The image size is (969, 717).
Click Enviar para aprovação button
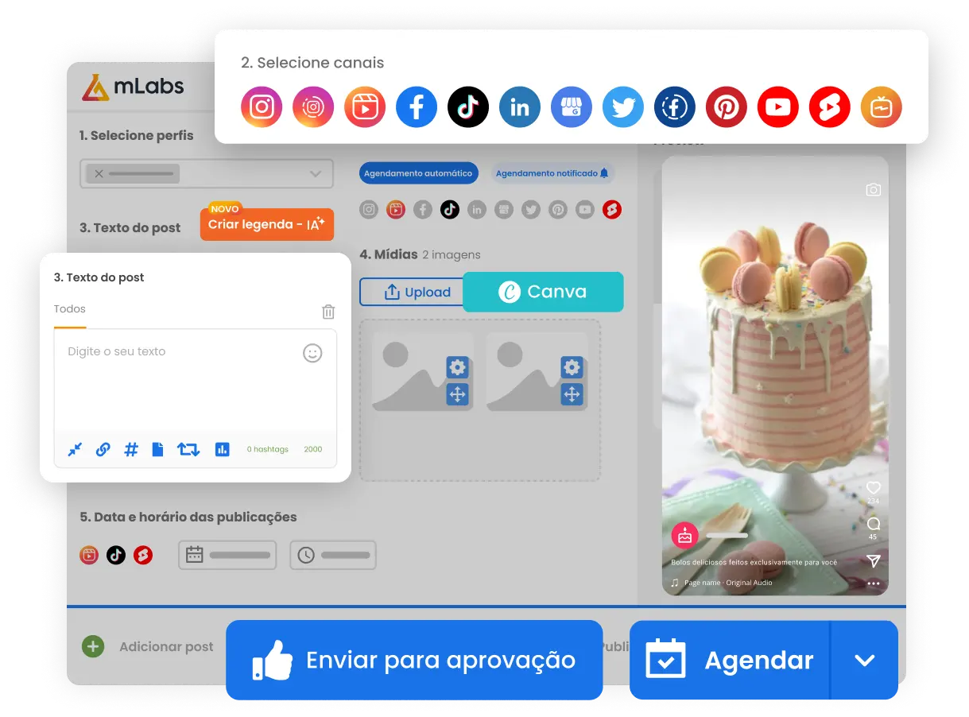click(414, 660)
